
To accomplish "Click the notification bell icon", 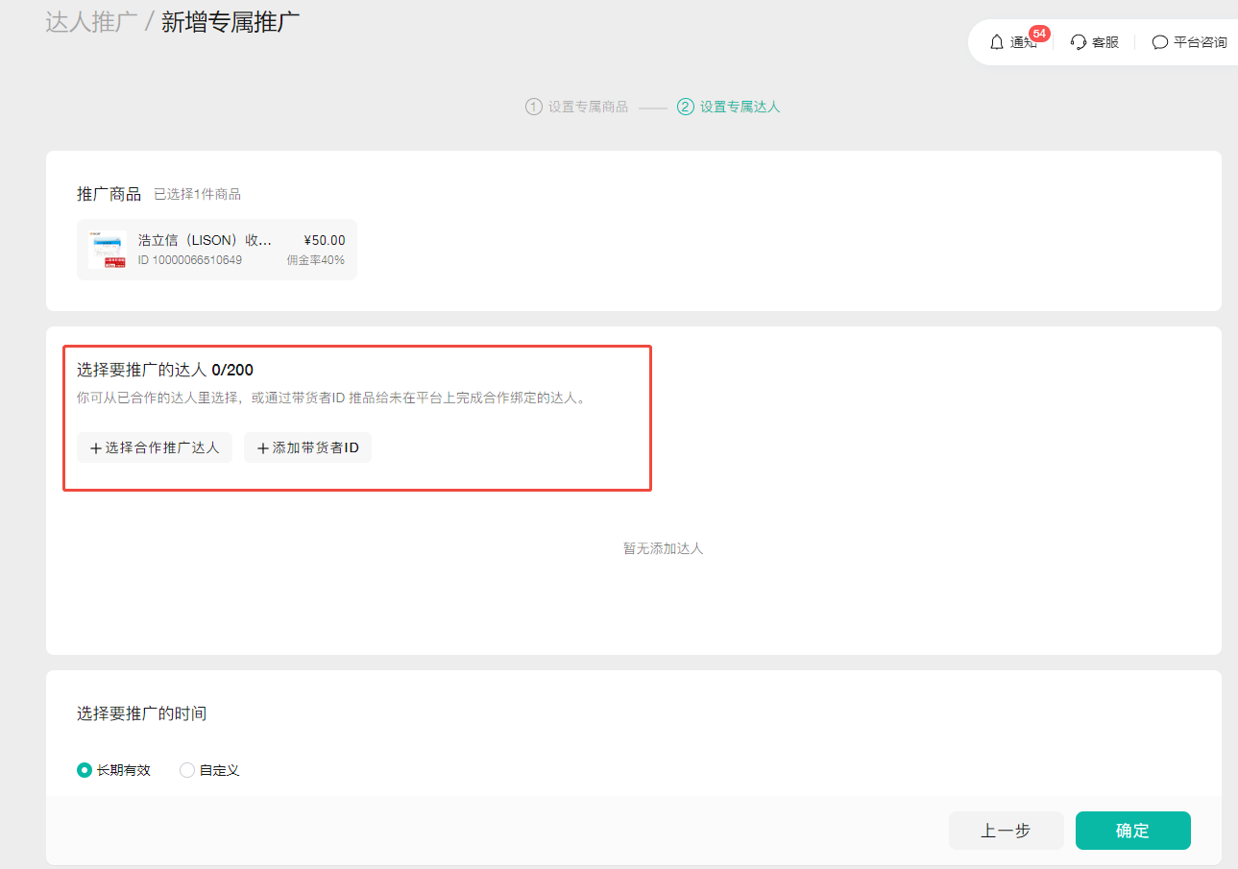I will [996, 42].
